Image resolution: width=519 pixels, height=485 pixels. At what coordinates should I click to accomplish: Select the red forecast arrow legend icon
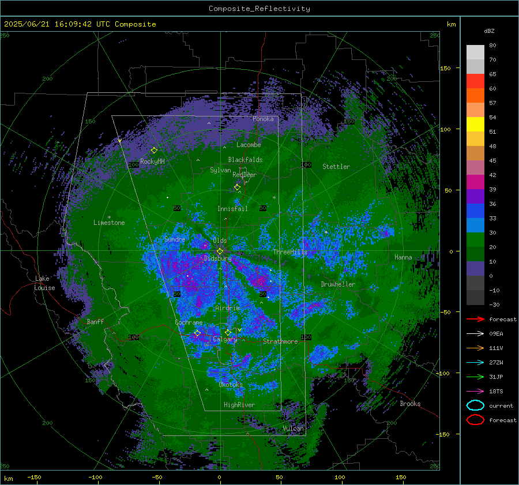475,319
